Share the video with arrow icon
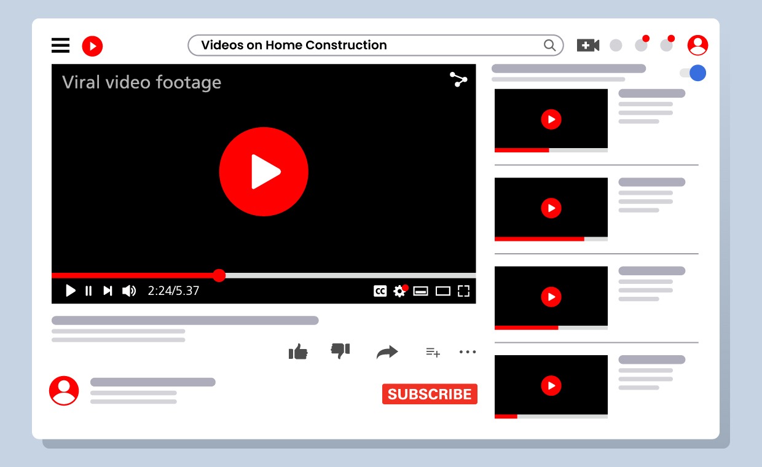Screen dimensions: 762x467 point(387,351)
